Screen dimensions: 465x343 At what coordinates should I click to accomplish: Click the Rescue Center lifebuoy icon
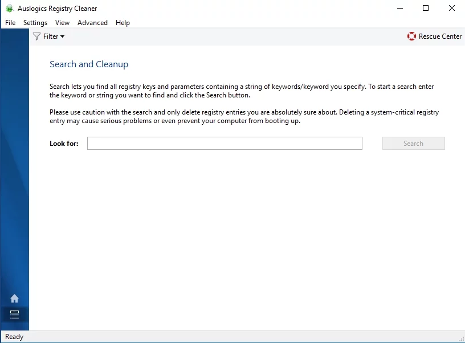coord(411,36)
